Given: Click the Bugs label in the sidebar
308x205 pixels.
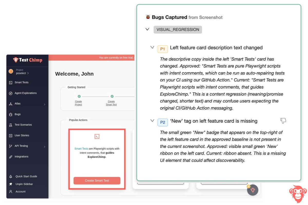Looking at the screenshot, I should [x=18, y=114].
